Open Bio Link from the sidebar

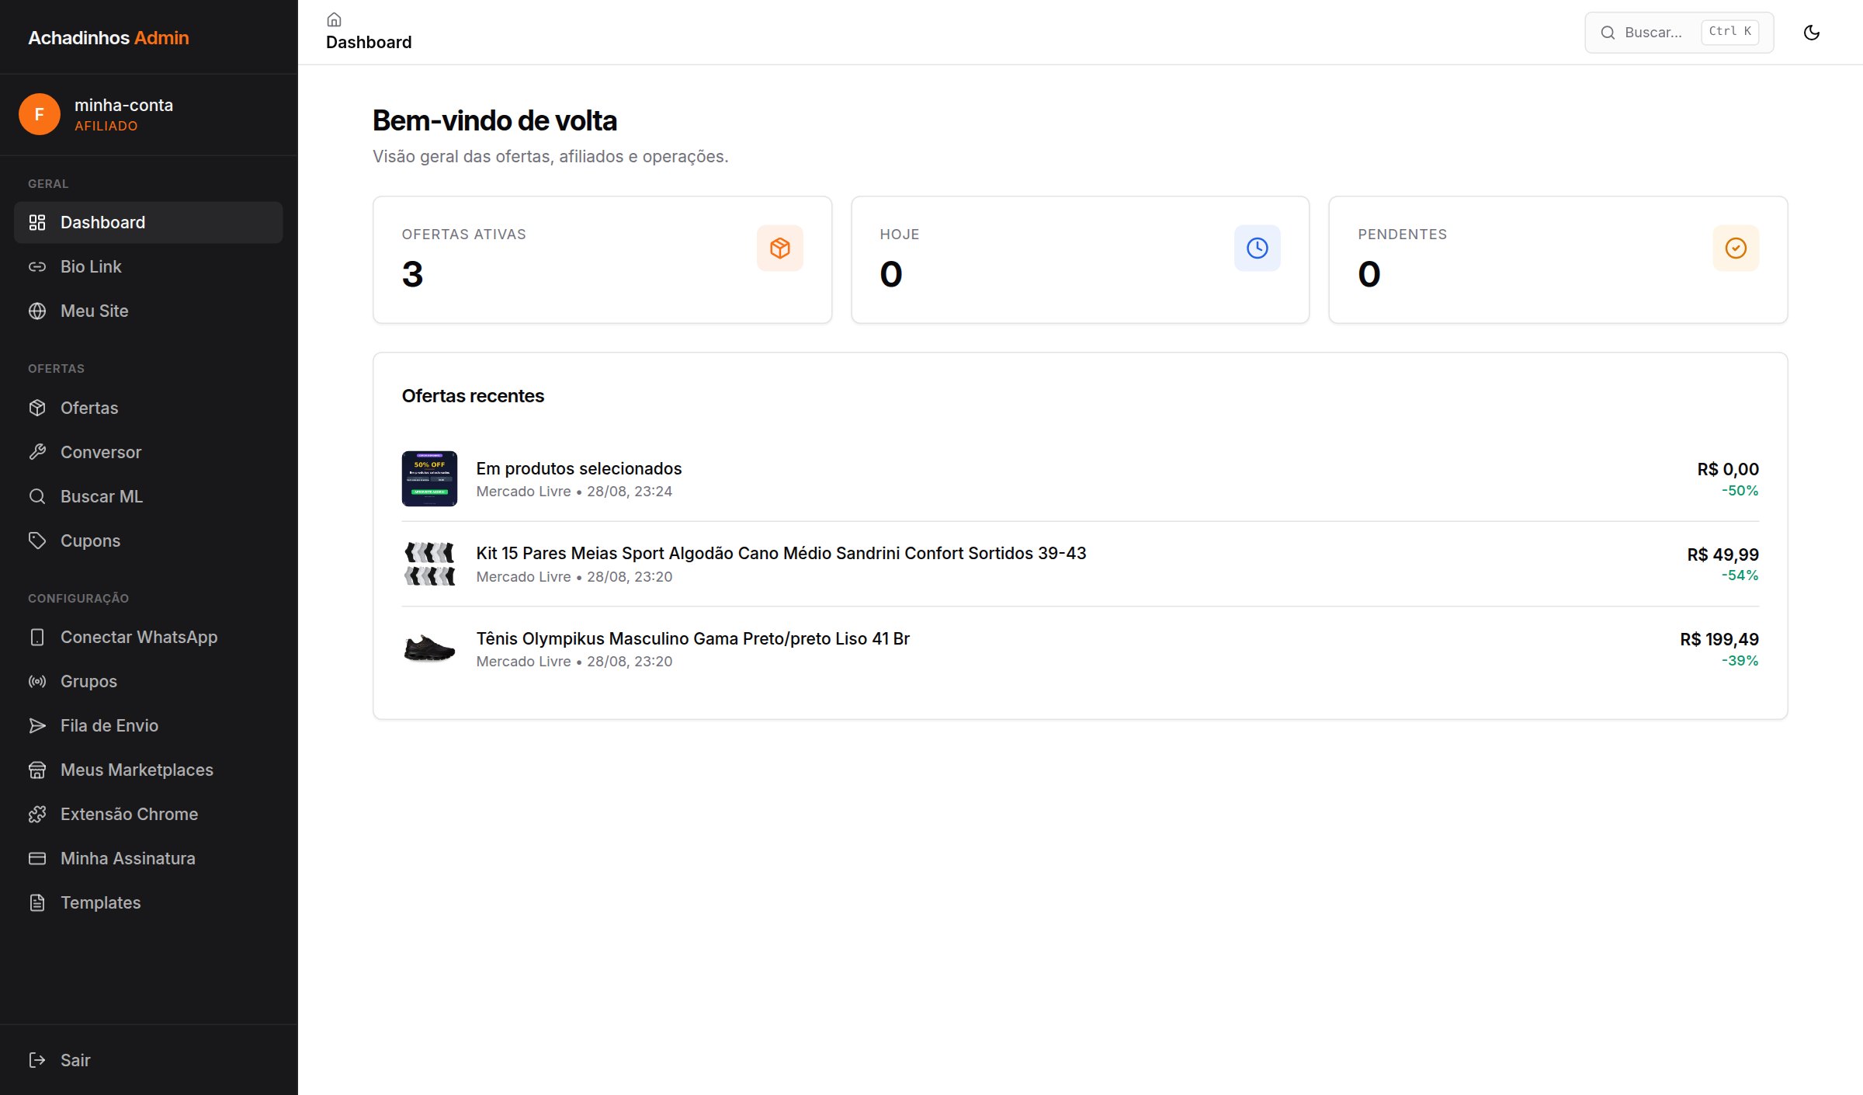tap(148, 266)
